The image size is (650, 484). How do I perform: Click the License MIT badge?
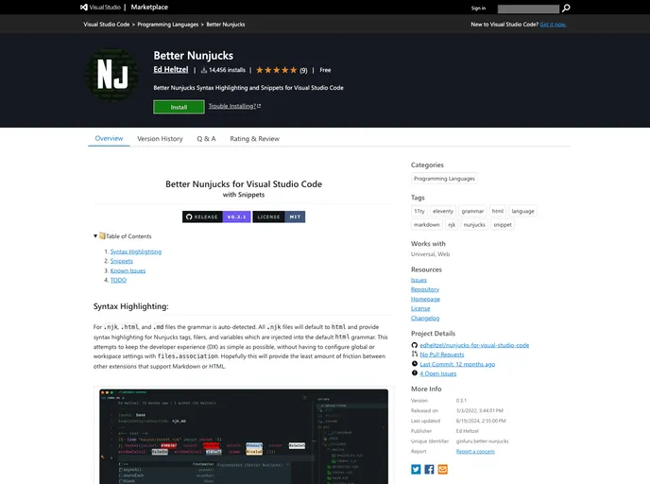point(279,216)
